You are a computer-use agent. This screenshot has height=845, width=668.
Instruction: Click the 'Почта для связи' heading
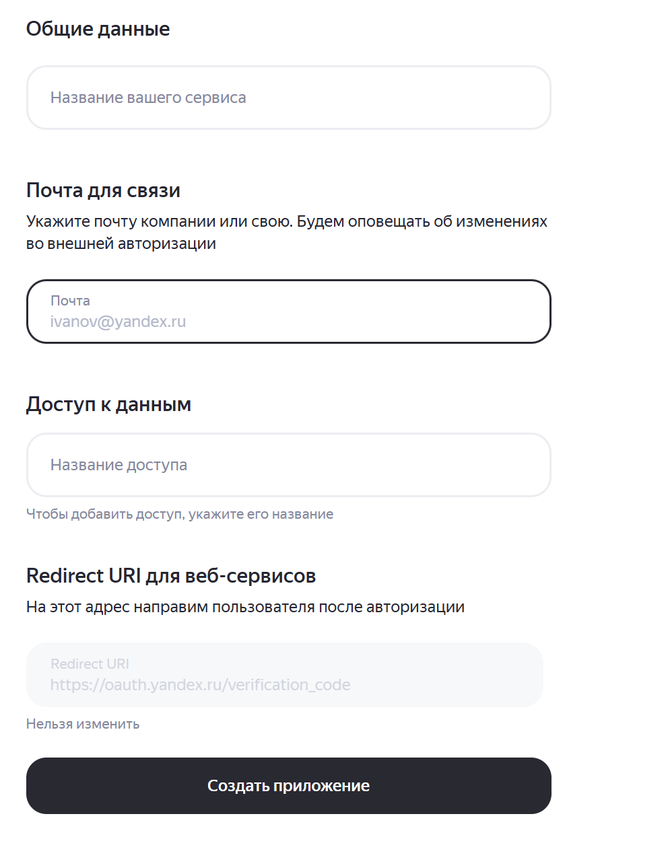(103, 190)
